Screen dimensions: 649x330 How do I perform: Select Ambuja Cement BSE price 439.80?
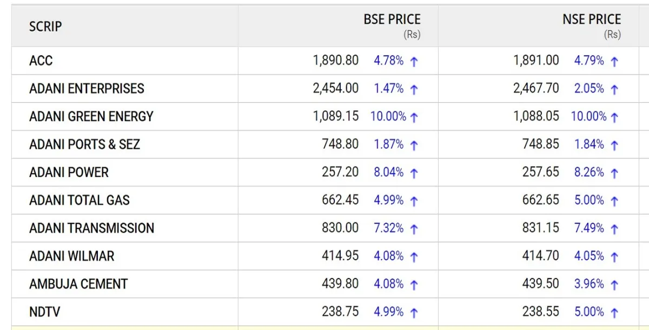coord(341,284)
